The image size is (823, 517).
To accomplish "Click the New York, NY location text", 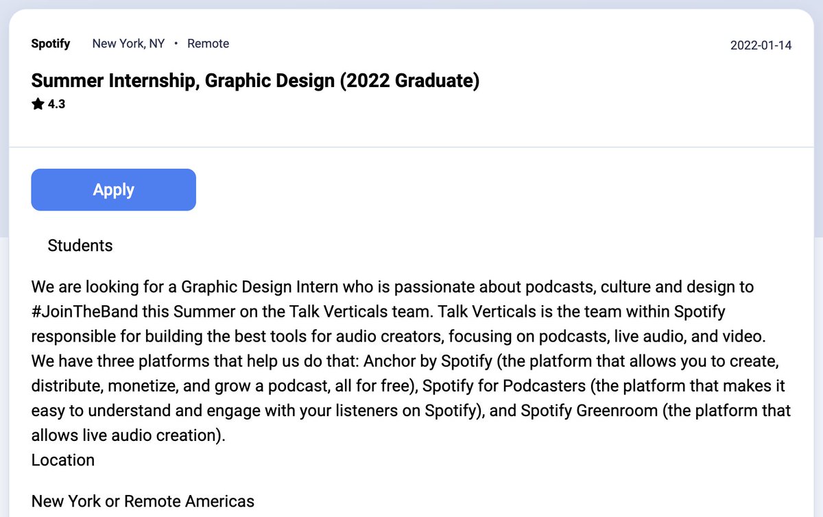I will pyautogui.click(x=128, y=43).
